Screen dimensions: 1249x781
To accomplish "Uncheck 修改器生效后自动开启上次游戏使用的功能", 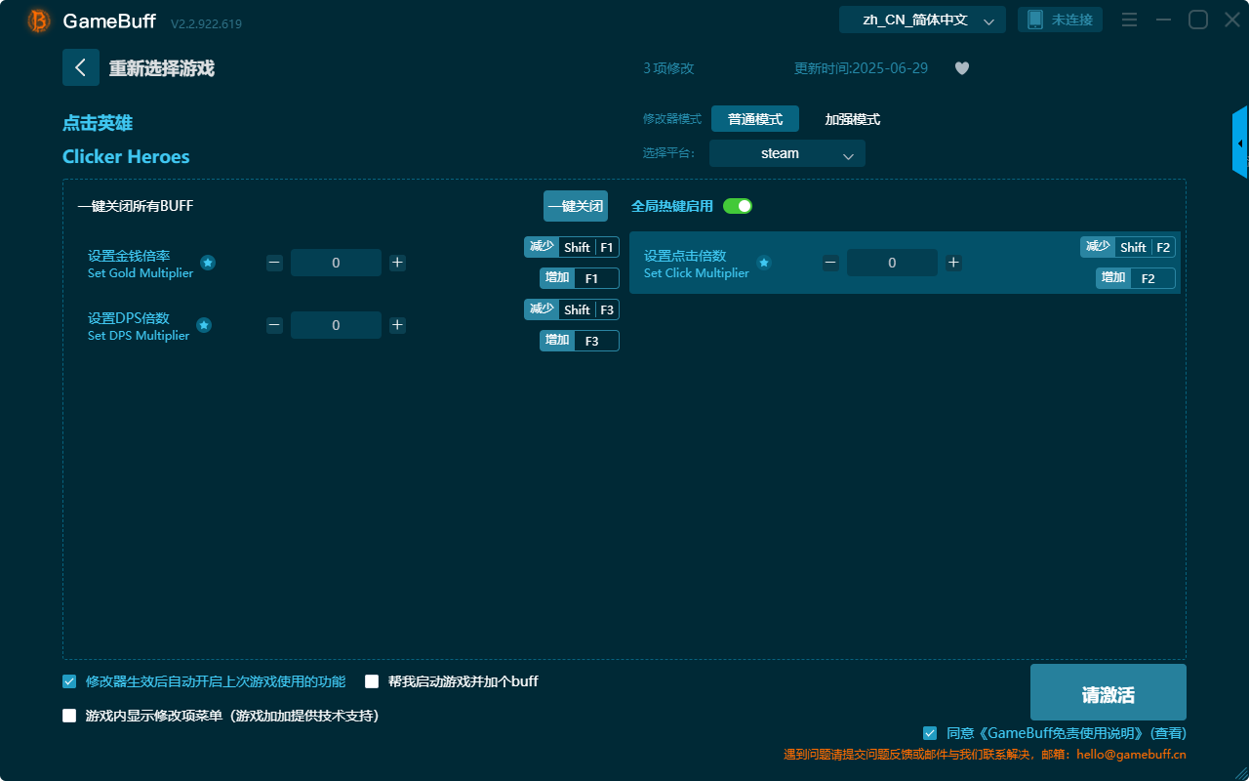I will click(68, 680).
